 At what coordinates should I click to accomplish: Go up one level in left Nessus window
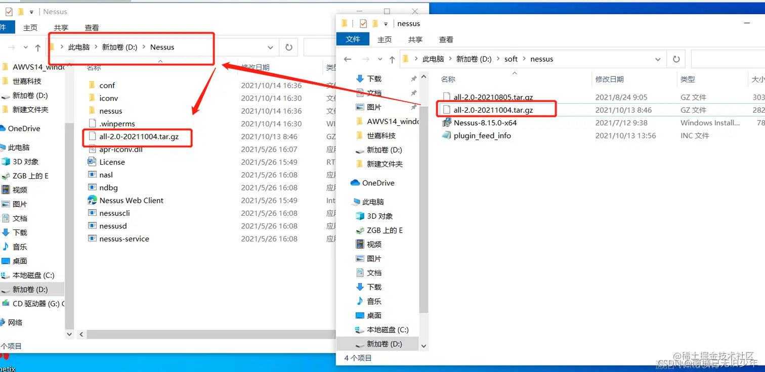38,48
